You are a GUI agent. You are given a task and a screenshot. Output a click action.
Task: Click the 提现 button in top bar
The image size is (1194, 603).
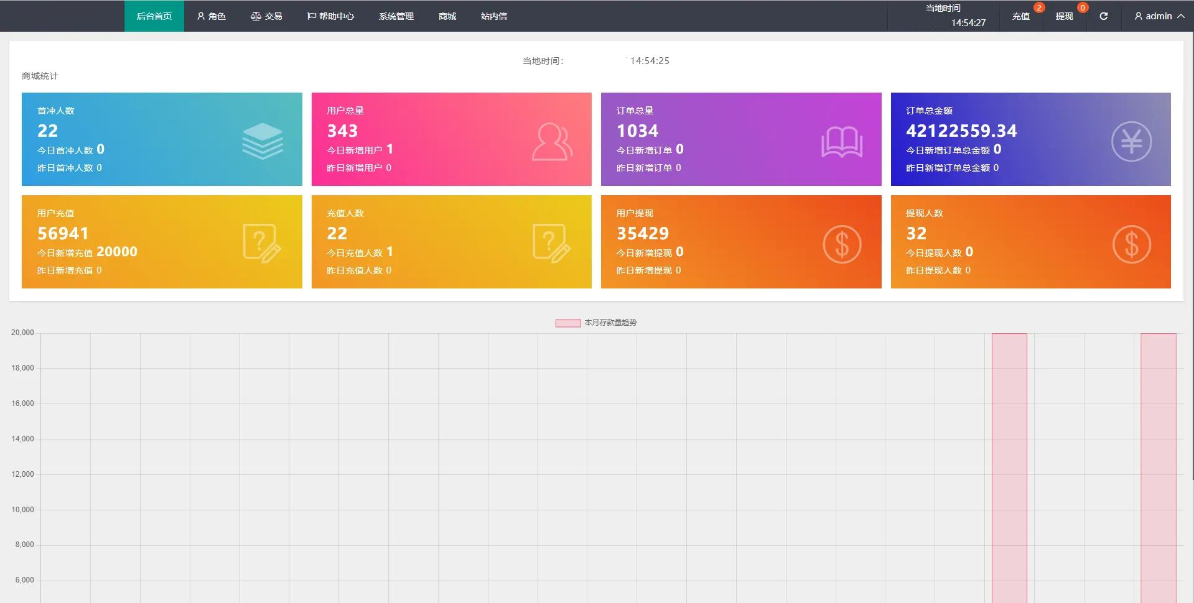pos(1064,16)
